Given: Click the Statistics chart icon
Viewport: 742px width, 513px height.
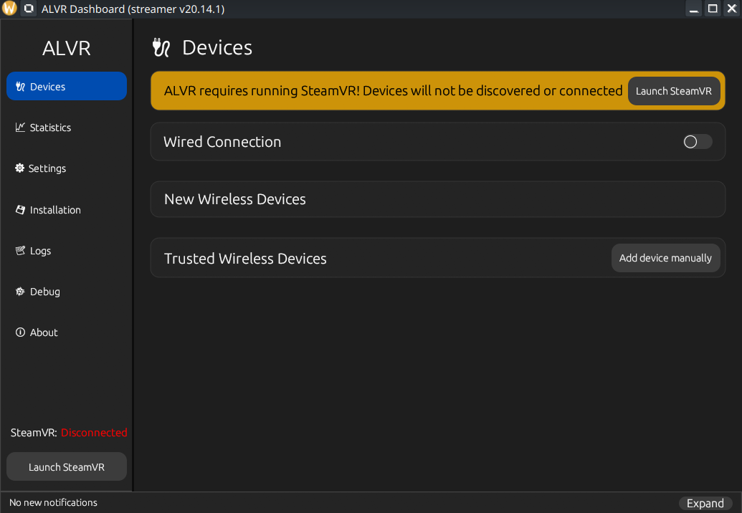Looking at the screenshot, I should tap(20, 128).
